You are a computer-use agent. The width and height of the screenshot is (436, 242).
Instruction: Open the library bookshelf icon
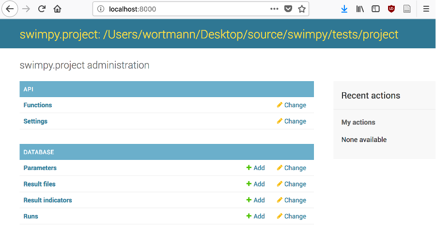point(360,9)
